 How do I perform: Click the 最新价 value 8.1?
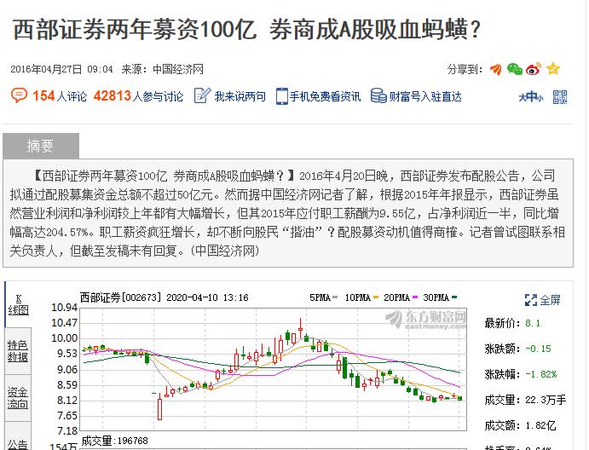pyautogui.click(x=533, y=323)
